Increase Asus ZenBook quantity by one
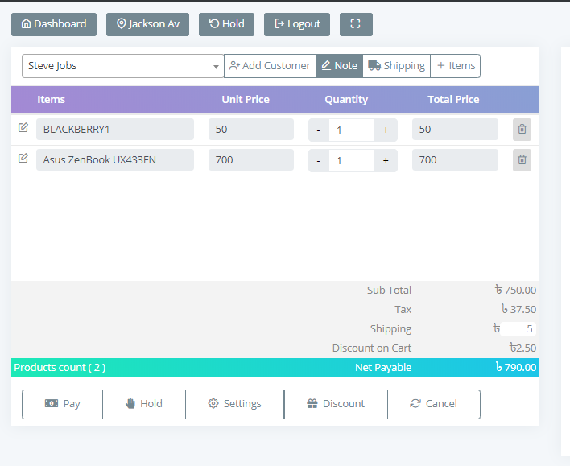The width and height of the screenshot is (570, 466). pyautogui.click(x=386, y=160)
